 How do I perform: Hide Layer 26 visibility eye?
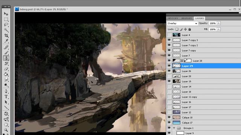point(169,71)
